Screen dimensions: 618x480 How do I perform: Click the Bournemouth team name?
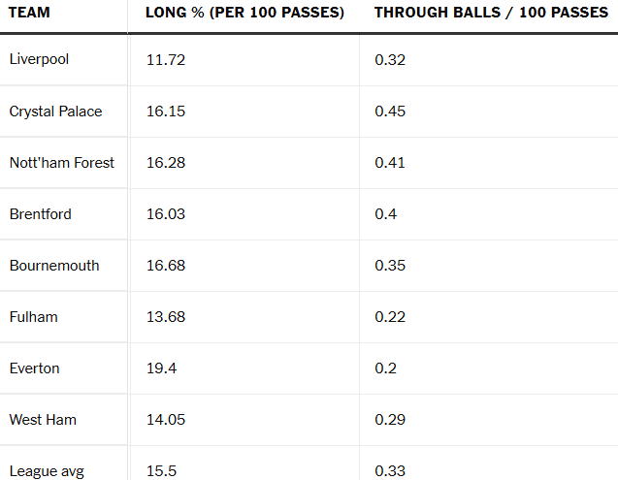pyautogui.click(x=54, y=266)
